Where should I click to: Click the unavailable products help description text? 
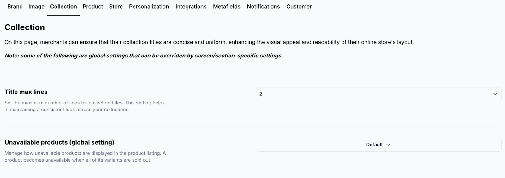pyautogui.click(x=85, y=157)
